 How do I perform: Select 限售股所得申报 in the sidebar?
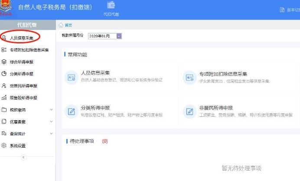pos(23,98)
